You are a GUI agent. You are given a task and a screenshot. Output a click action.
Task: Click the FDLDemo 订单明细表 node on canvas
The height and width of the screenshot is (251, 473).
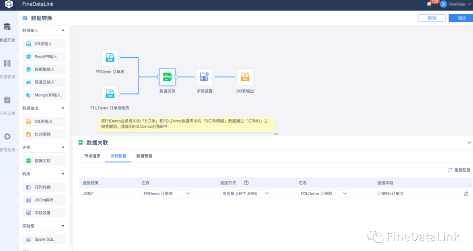pos(110,94)
